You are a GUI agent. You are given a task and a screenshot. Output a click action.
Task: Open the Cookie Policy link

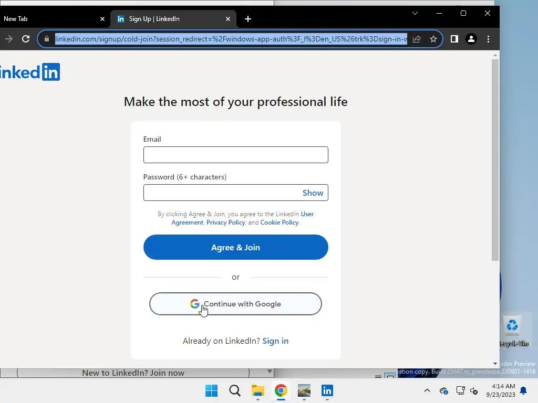click(x=280, y=222)
